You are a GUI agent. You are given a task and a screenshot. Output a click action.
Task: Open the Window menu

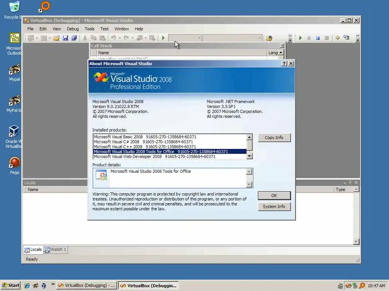tap(122, 29)
